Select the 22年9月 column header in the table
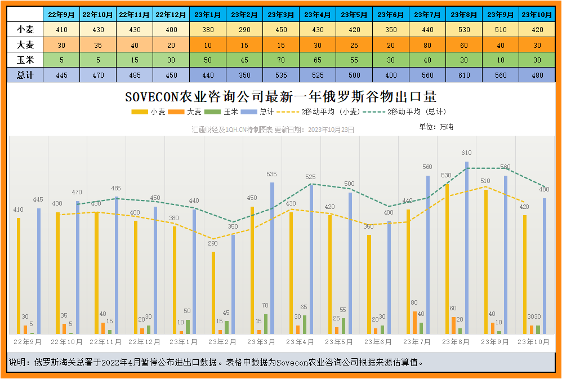Screen dimensions: 562x379 coord(61,14)
